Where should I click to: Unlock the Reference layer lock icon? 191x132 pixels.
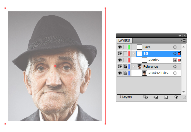click(x=125, y=67)
